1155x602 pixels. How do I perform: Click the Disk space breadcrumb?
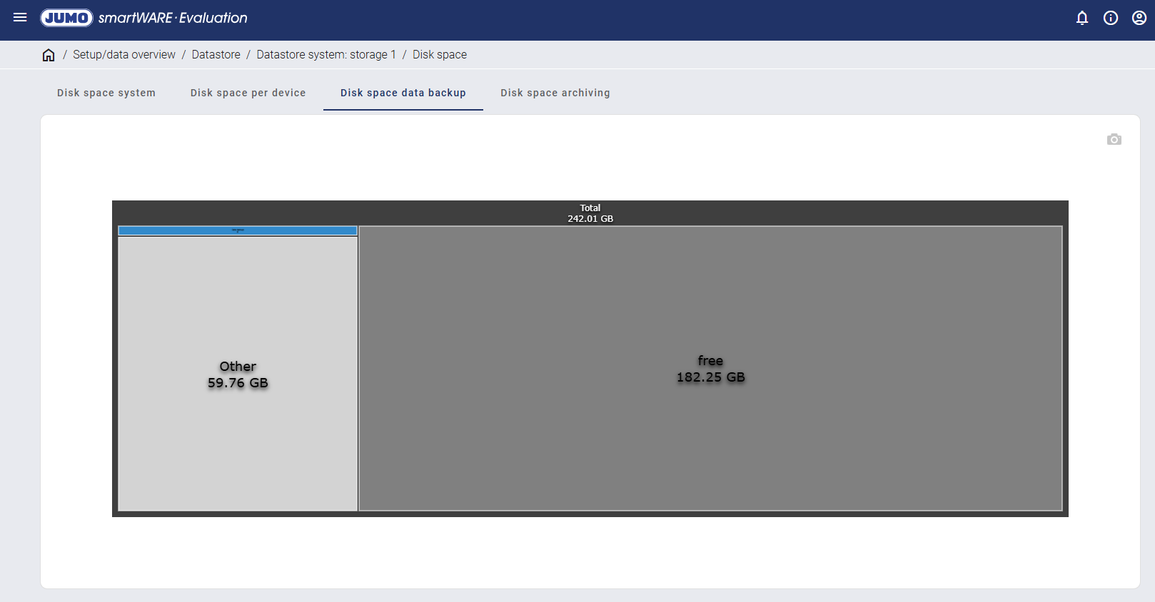(x=439, y=55)
